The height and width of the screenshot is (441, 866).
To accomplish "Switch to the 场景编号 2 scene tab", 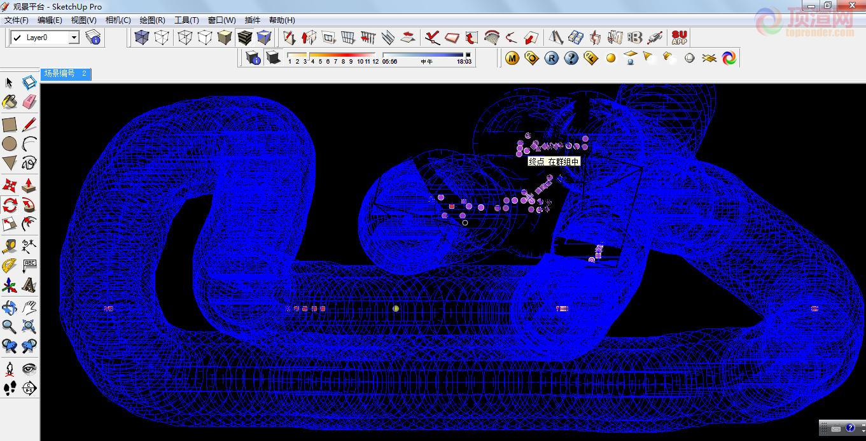I will [66, 74].
